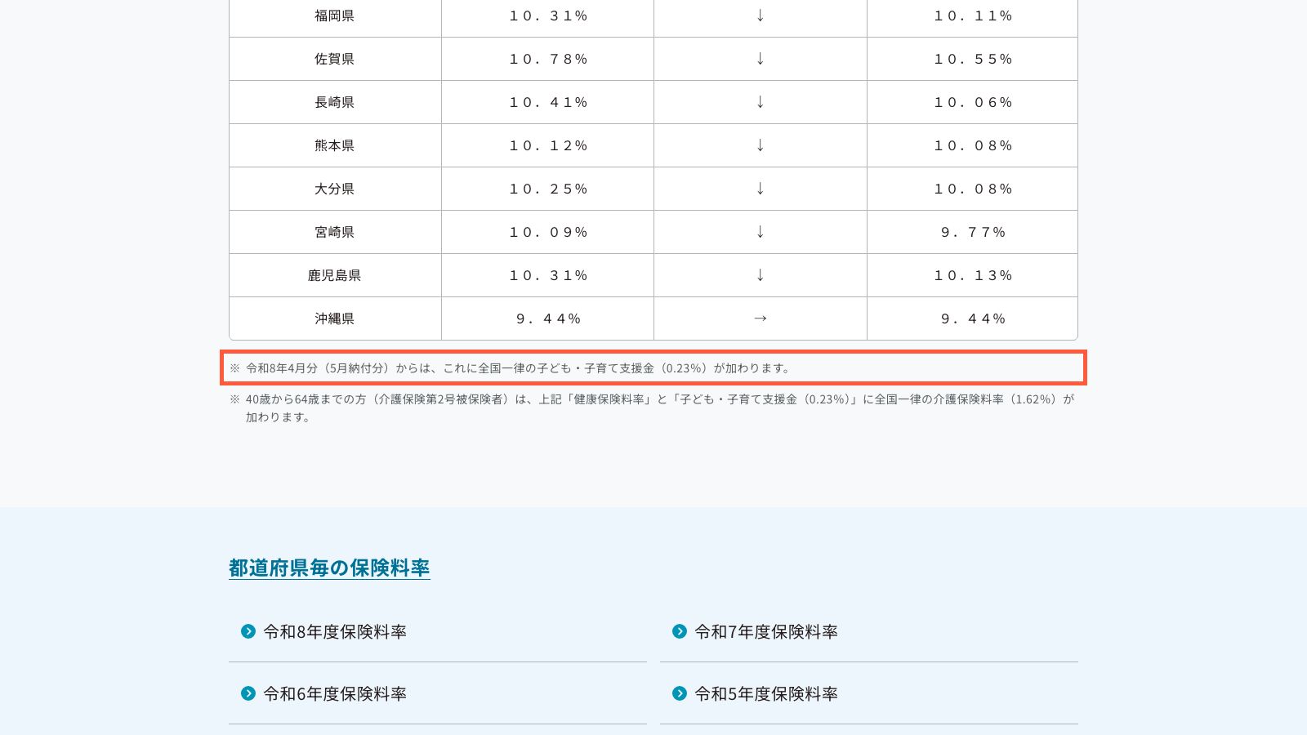This screenshot has width=1307, height=735.
Task: Click the 10.11% rate in 福岡県 row
Action: tap(973, 16)
